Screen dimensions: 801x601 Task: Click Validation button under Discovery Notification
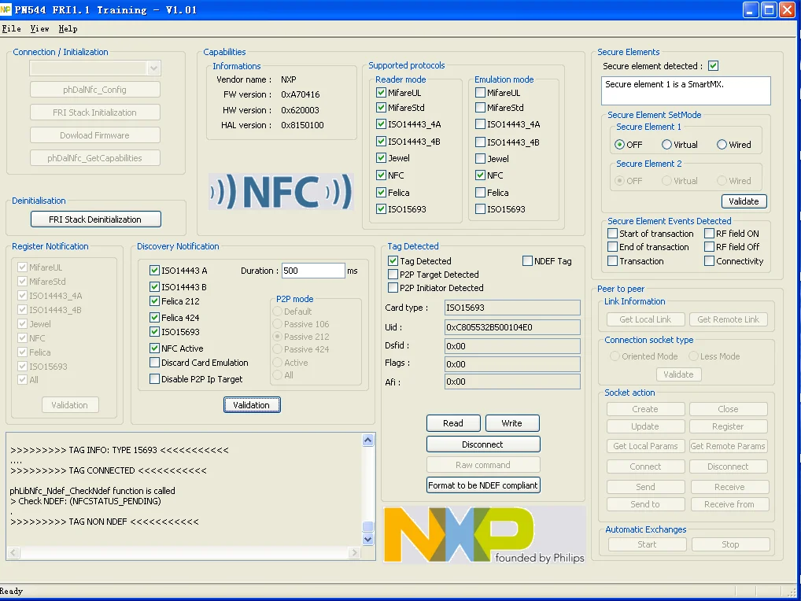tap(252, 405)
